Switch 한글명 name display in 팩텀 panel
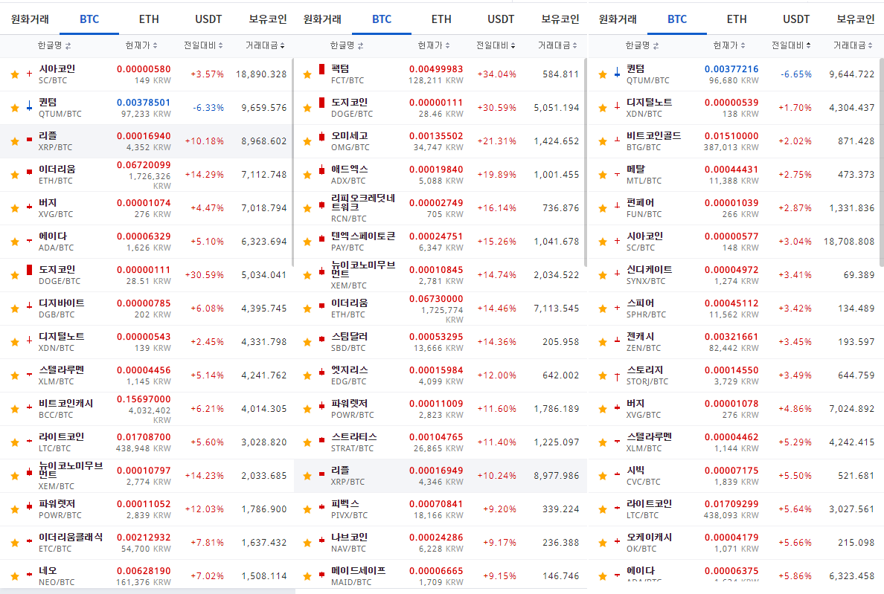This screenshot has width=884, height=594. tap(347, 45)
